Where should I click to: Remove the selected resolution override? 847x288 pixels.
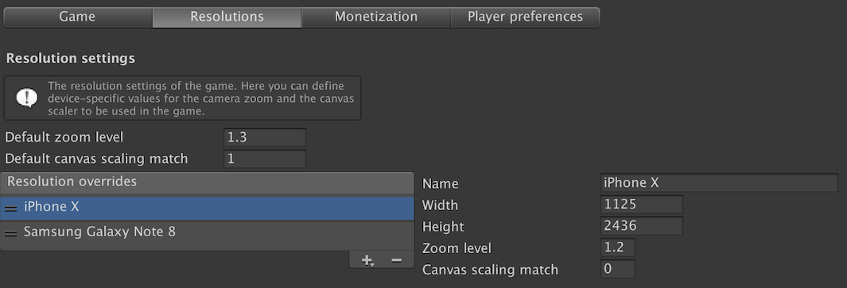(397, 260)
